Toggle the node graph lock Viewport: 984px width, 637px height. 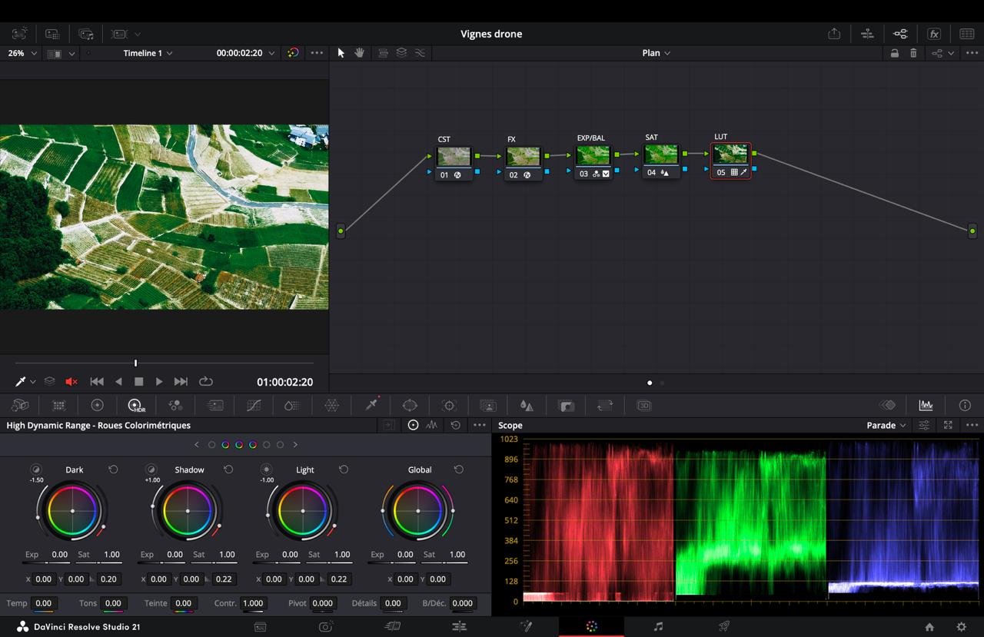[894, 53]
